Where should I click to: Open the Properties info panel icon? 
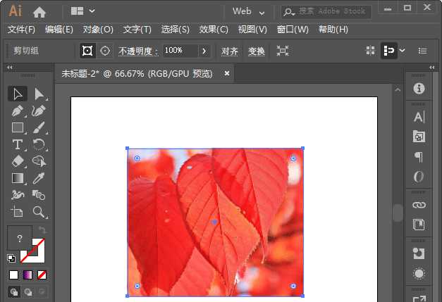coord(419,88)
